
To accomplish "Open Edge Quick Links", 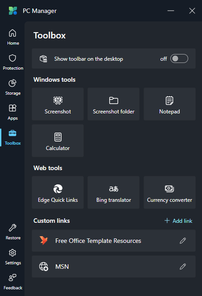I will tap(58, 192).
